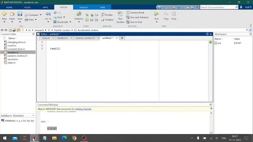The width and height of the screenshot is (253, 142).
Task: Expand the Run dropdown arrow
Action: (157, 22)
